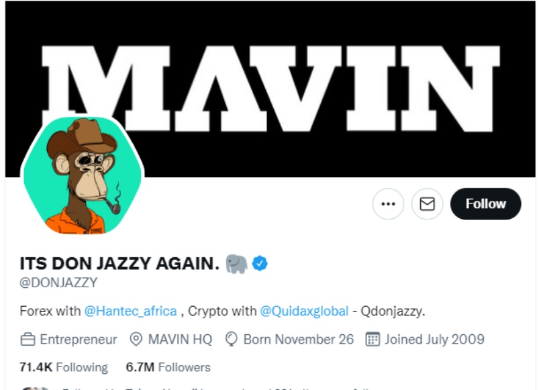Click the MAVIN HQ location text
The width and height of the screenshot is (539, 390).
click(x=180, y=339)
